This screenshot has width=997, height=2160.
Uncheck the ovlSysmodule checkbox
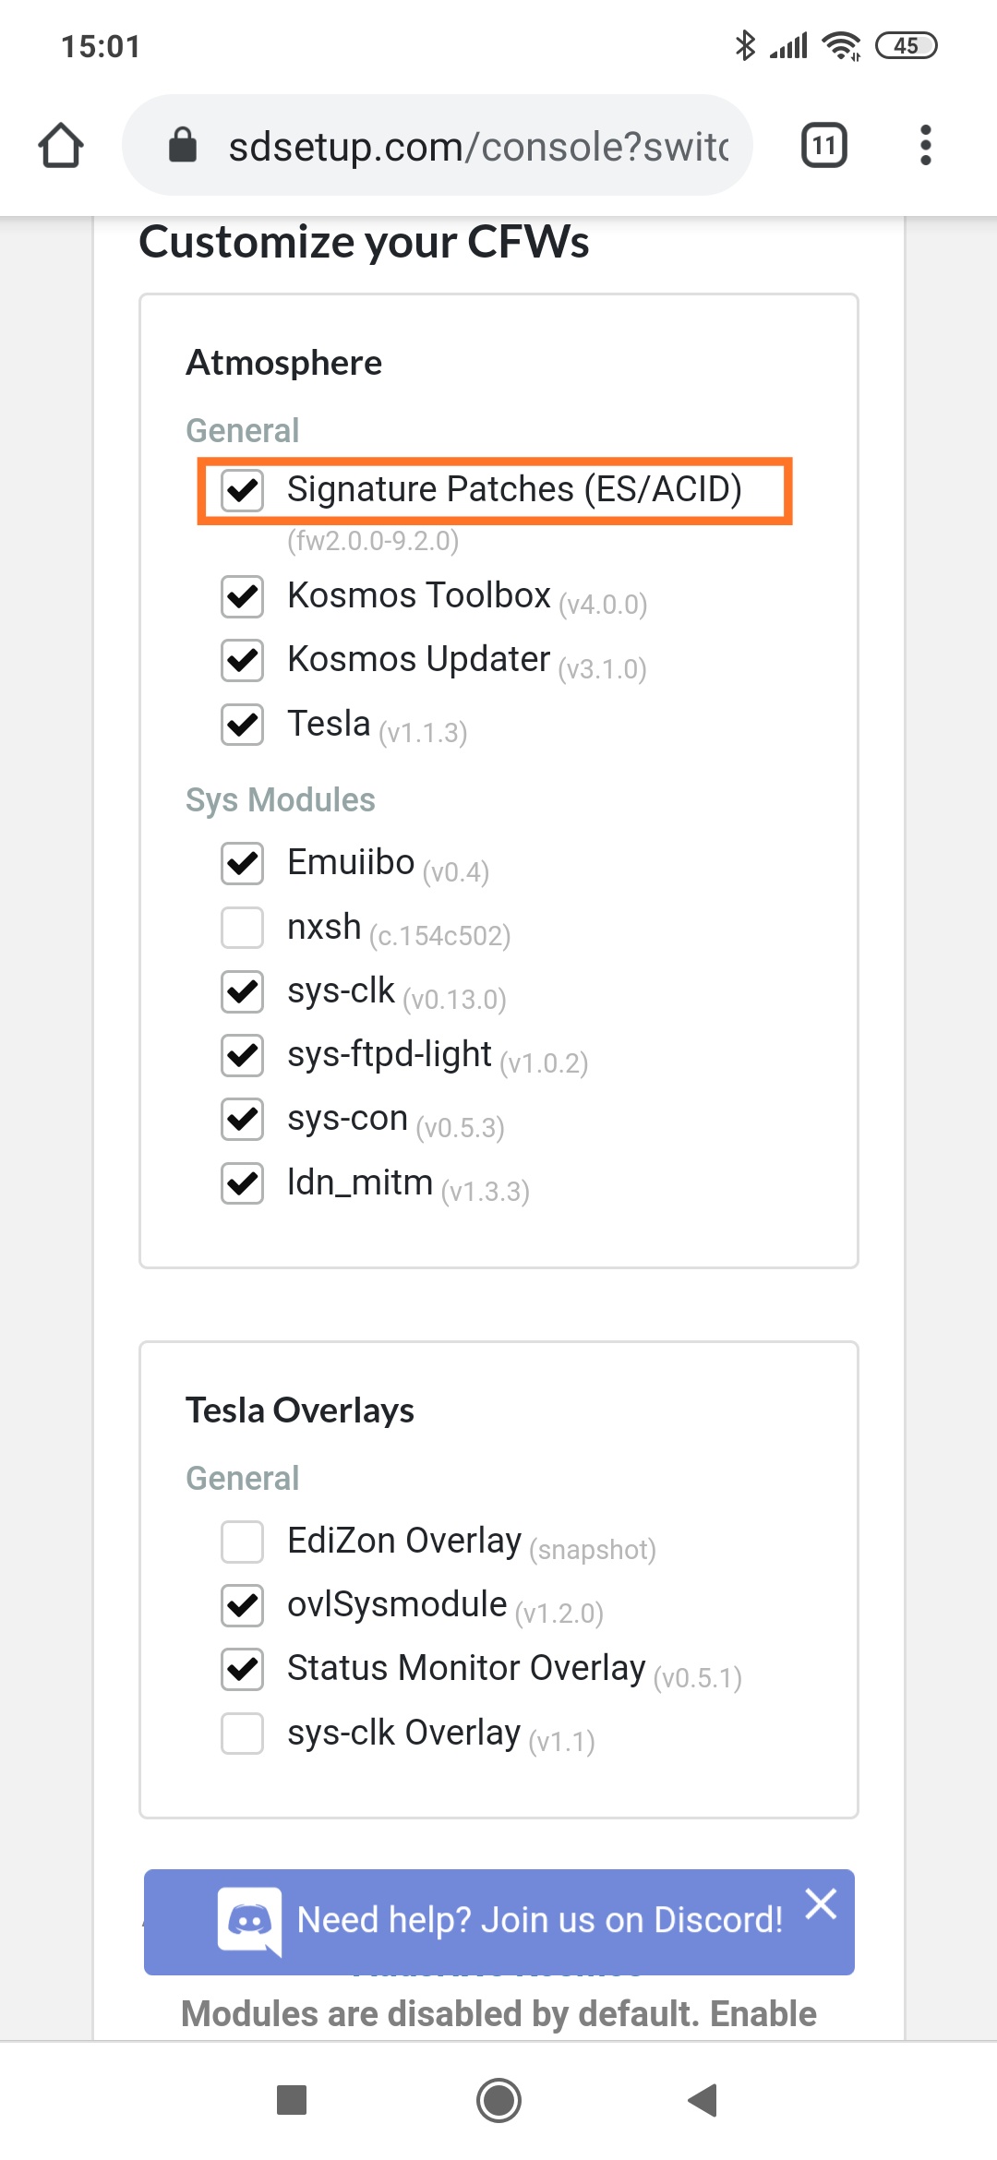[x=243, y=1605]
